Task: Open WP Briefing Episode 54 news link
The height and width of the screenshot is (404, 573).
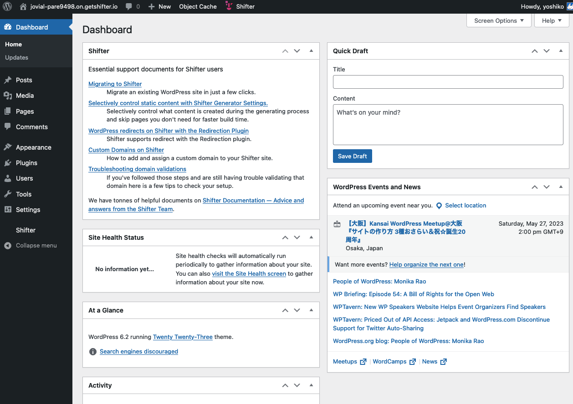Action: tap(414, 294)
